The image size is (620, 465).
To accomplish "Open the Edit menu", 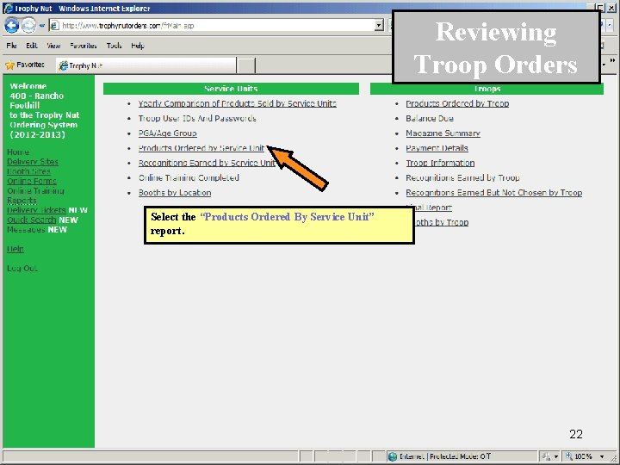I will pos(32,46).
